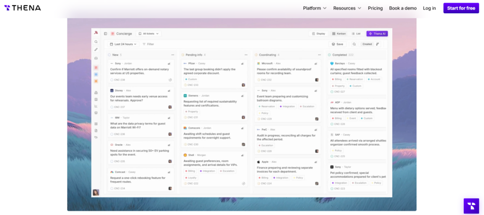Open the Platform dropdown menu

pos(314,8)
